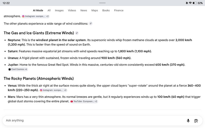Tap the battery status icon
Image resolution: width=205 pixels, height=128 pixels.
tap(195, 3)
